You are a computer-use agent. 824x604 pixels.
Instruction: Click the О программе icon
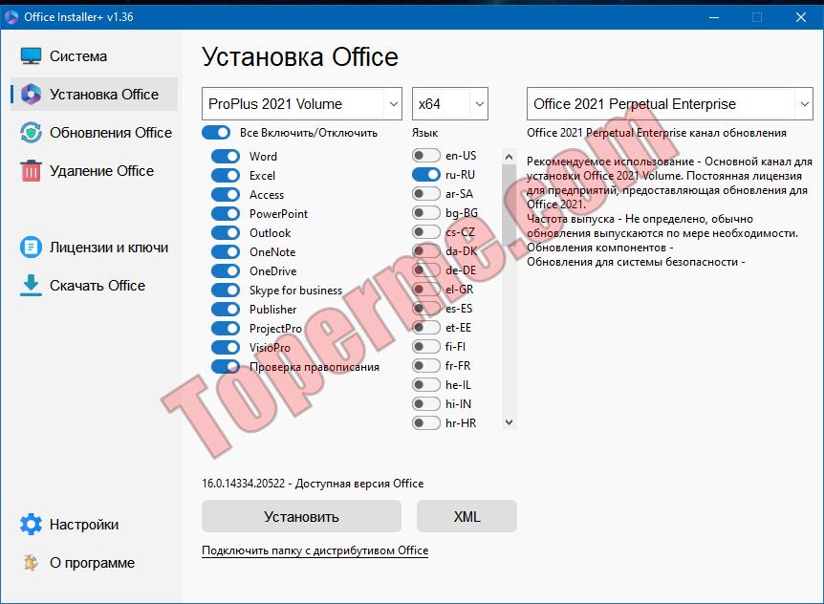tap(31, 563)
